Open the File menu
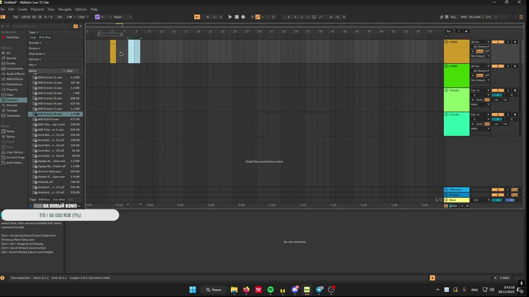Screen dimensions: 529x297 (2, 9)
